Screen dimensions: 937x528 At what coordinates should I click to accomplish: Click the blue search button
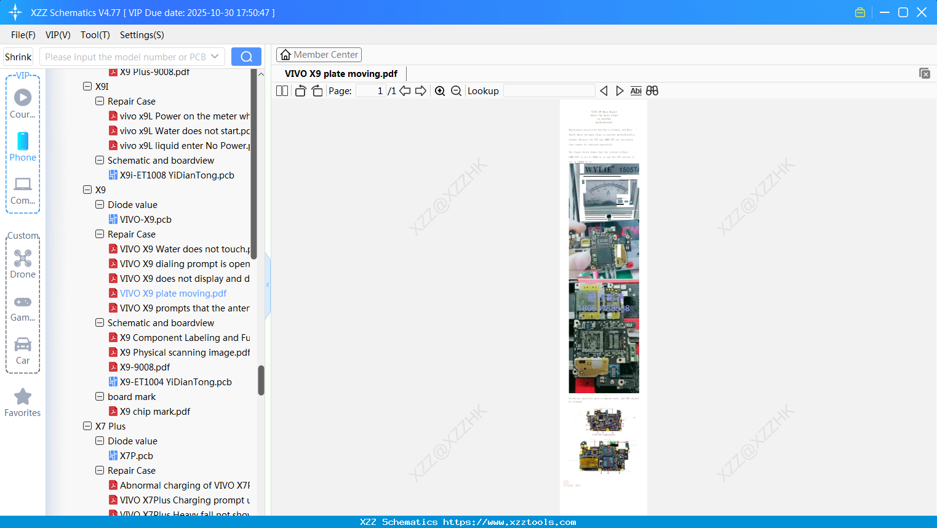pos(246,57)
